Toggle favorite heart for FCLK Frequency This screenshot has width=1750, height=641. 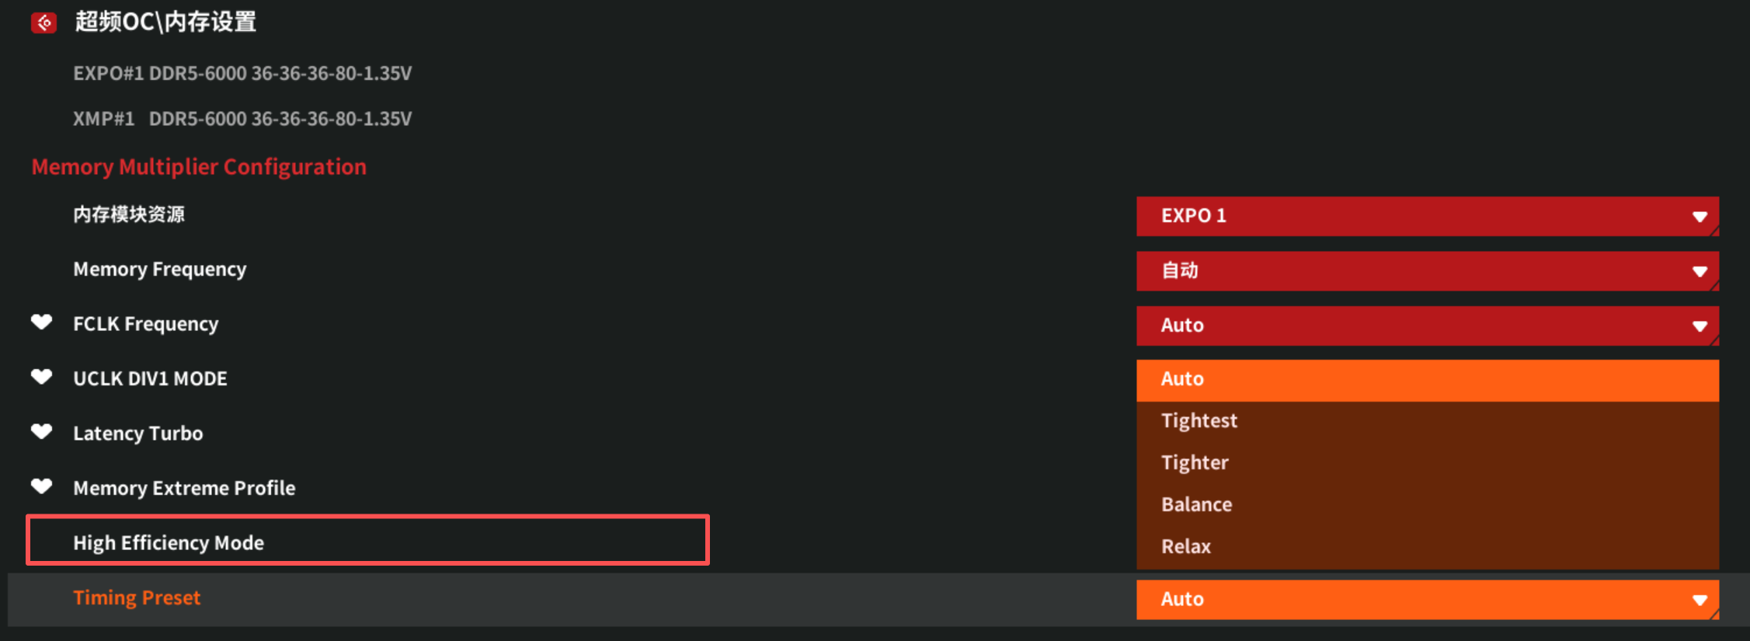41,322
